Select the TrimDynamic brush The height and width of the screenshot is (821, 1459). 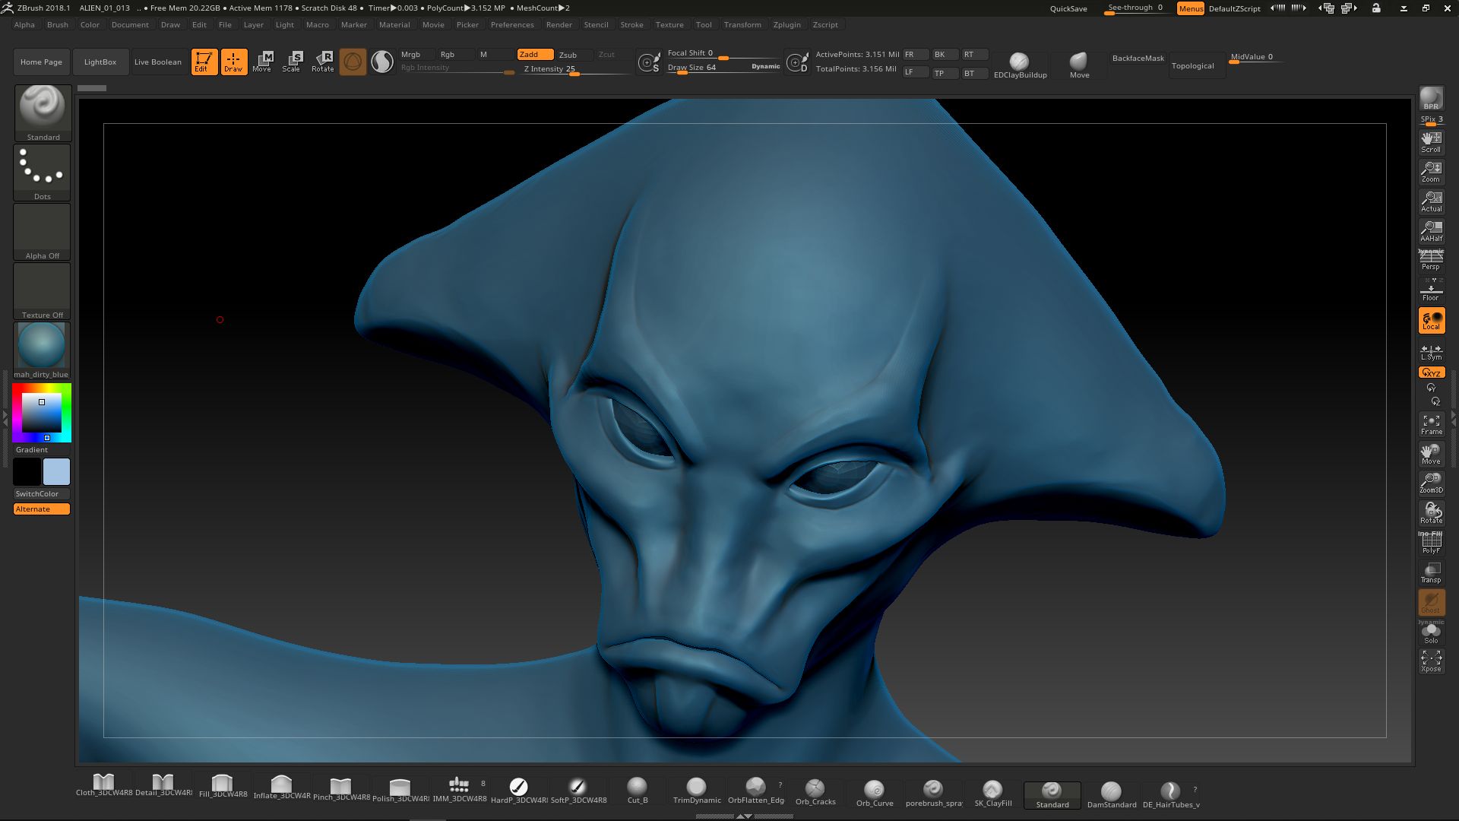pos(697,791)
